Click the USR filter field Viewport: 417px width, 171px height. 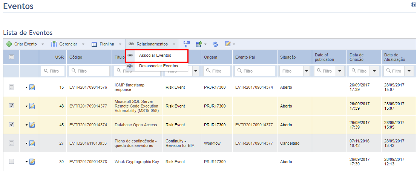(53, 71)
